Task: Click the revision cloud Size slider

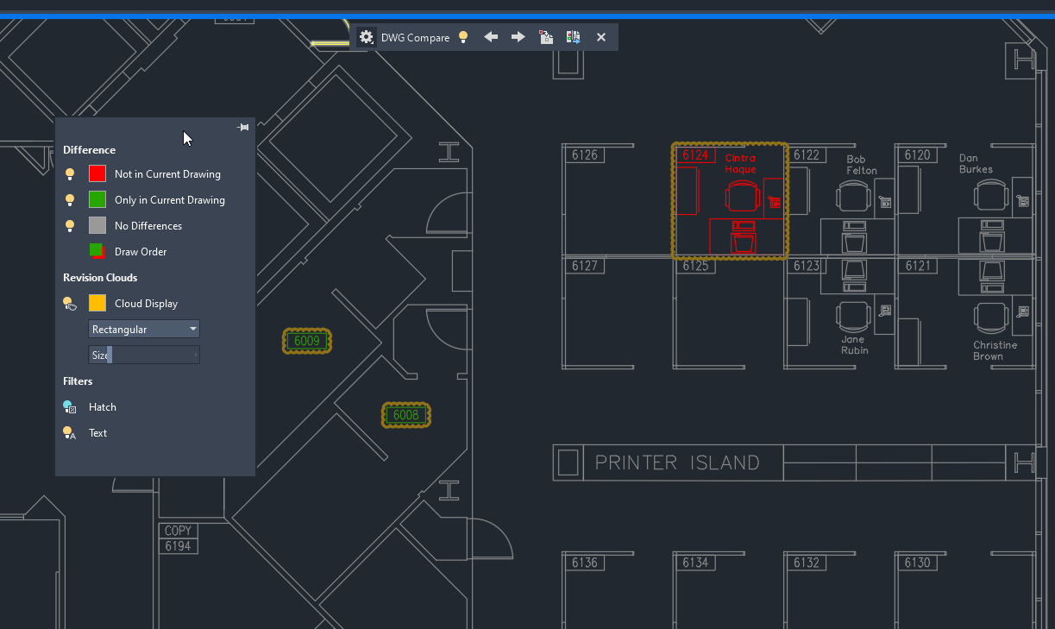Action: click(144, 355)
